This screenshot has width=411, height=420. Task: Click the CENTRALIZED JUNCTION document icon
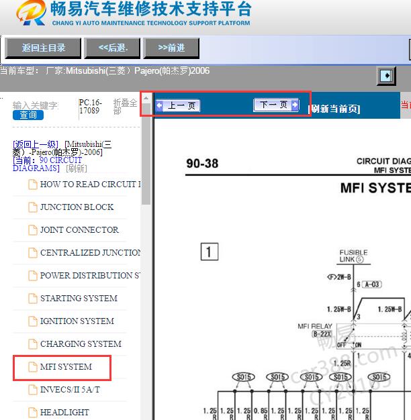point(33,252)
